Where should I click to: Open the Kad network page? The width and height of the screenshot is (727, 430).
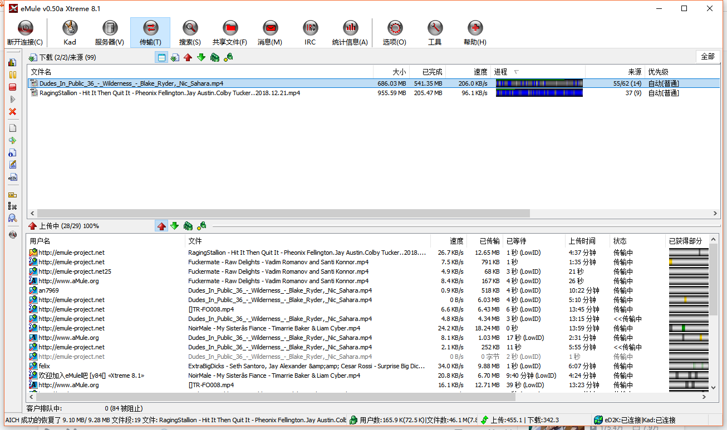(x=70, y=32)
